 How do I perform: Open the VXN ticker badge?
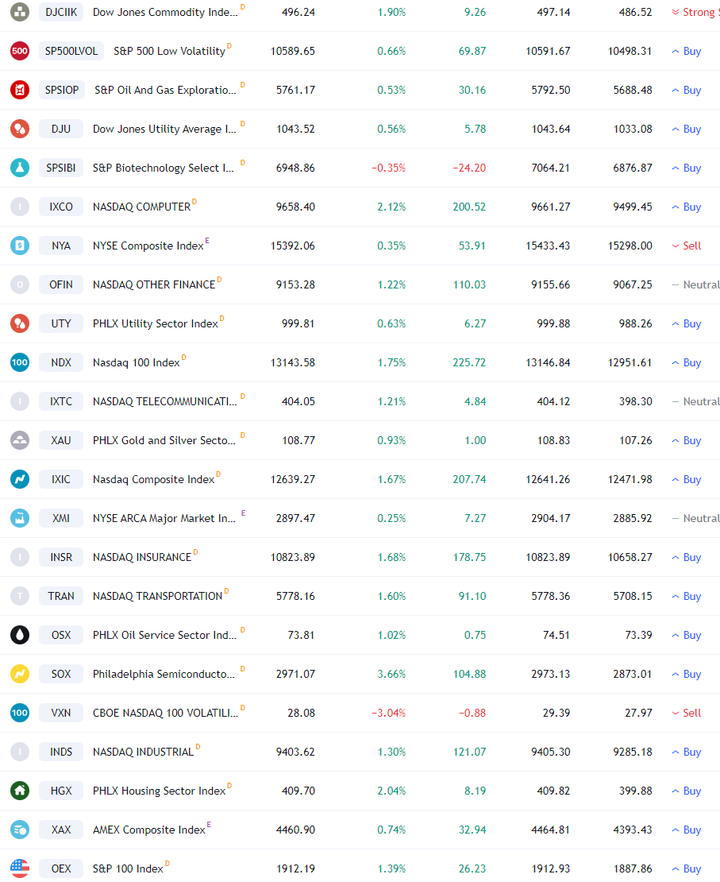click(61, 713)
